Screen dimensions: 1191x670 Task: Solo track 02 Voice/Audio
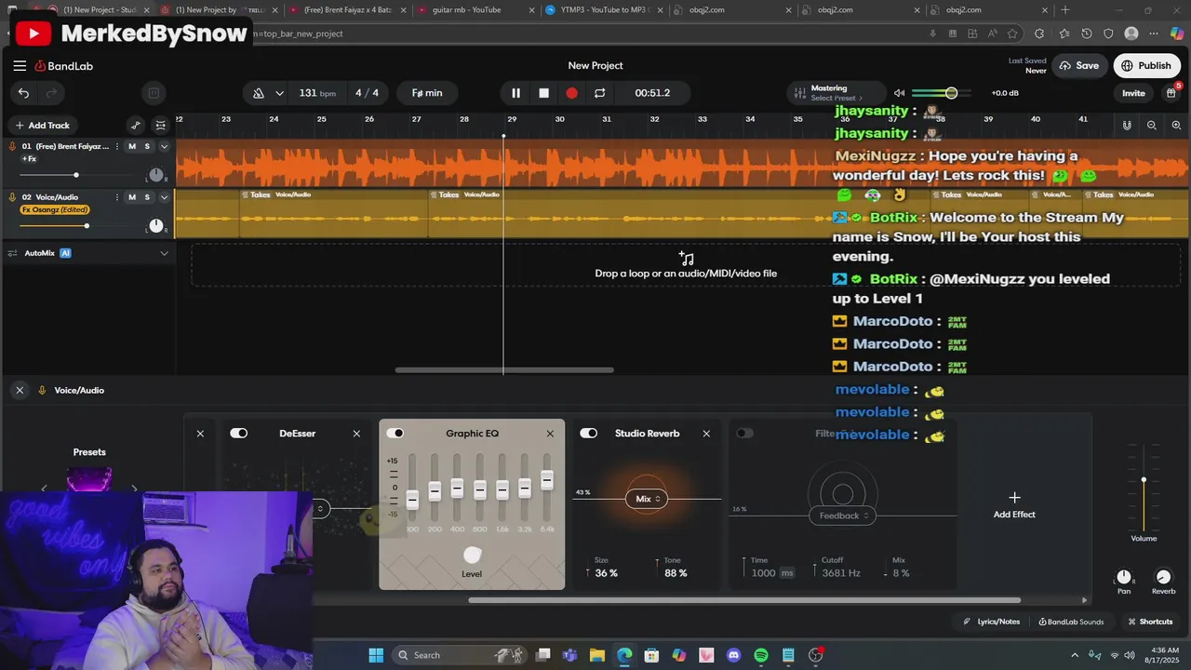(147, 197)
